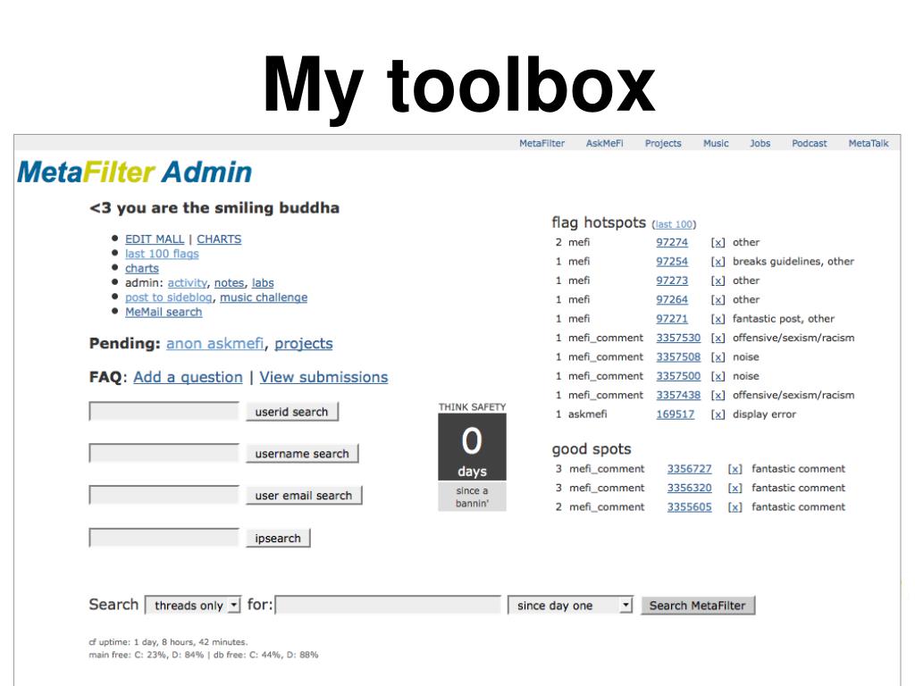Dismiss flag on askmefi 169517
The width and height of the screenshot is (915, 686).
[x=718, y=415]
